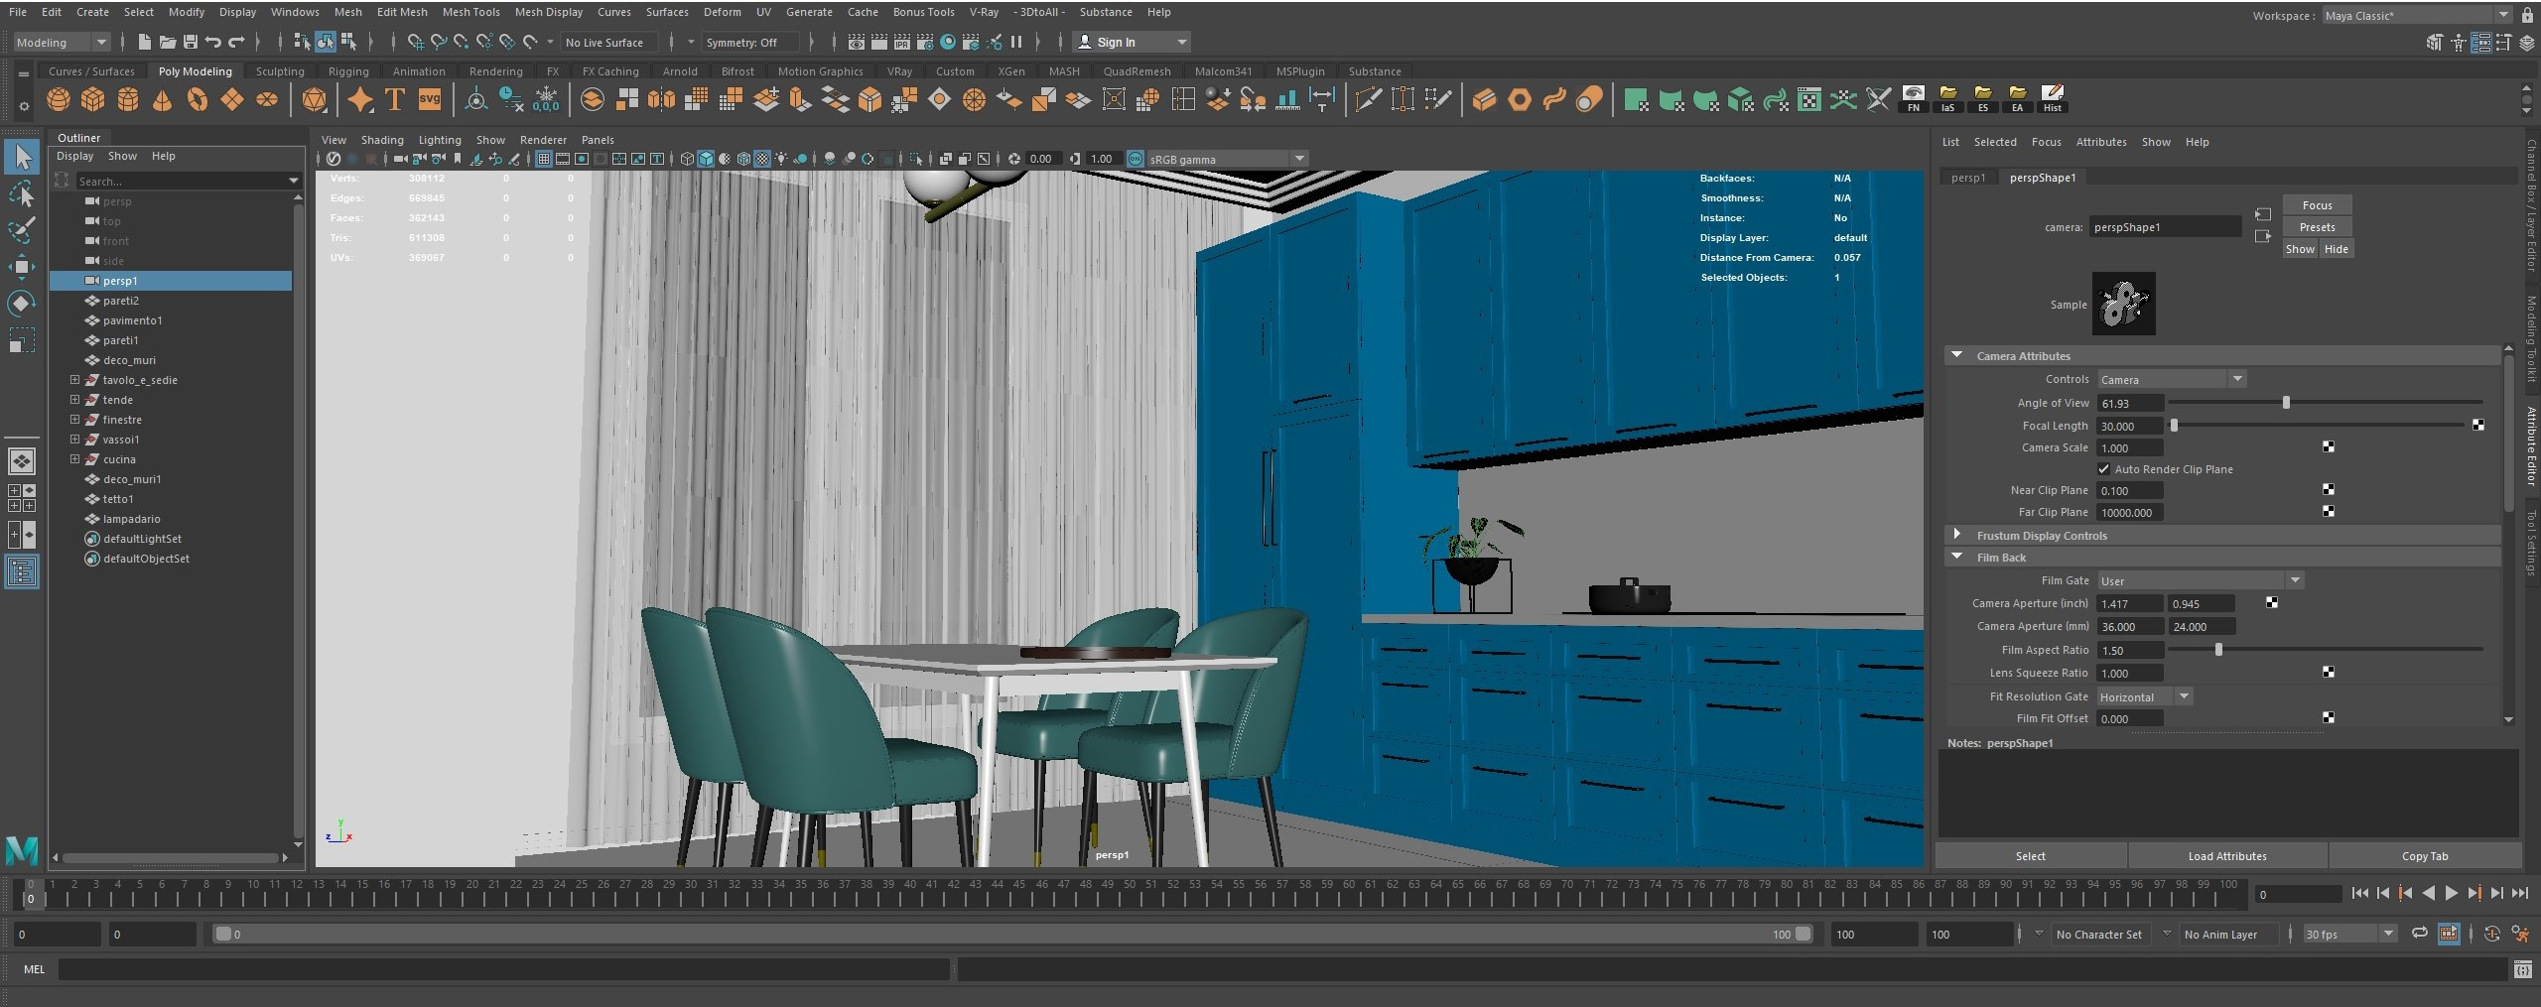Screen dimensions: 2541x1007
Task: Click the Focus button in Attribute Editor
Action: tap(2317, 205)
